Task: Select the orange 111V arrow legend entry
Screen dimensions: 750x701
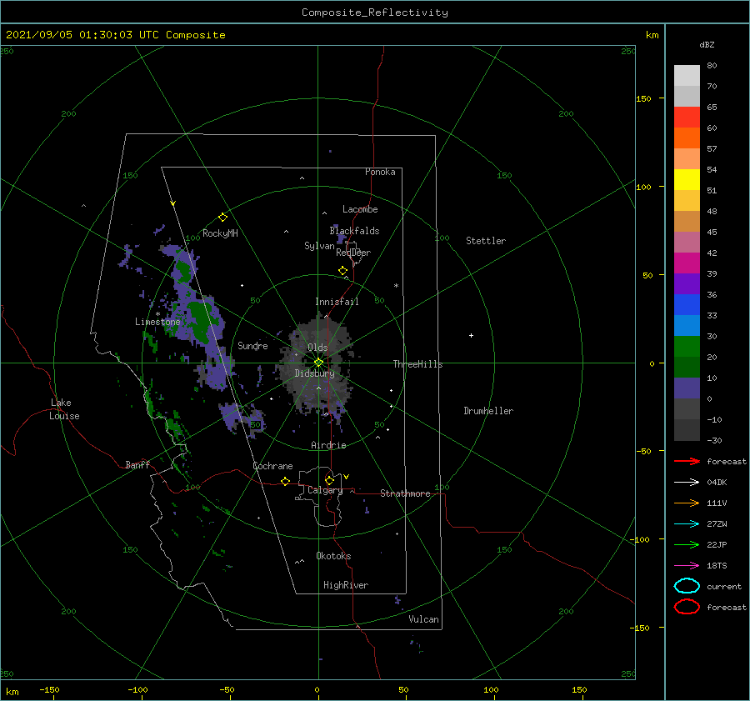Action: (687, 503)
